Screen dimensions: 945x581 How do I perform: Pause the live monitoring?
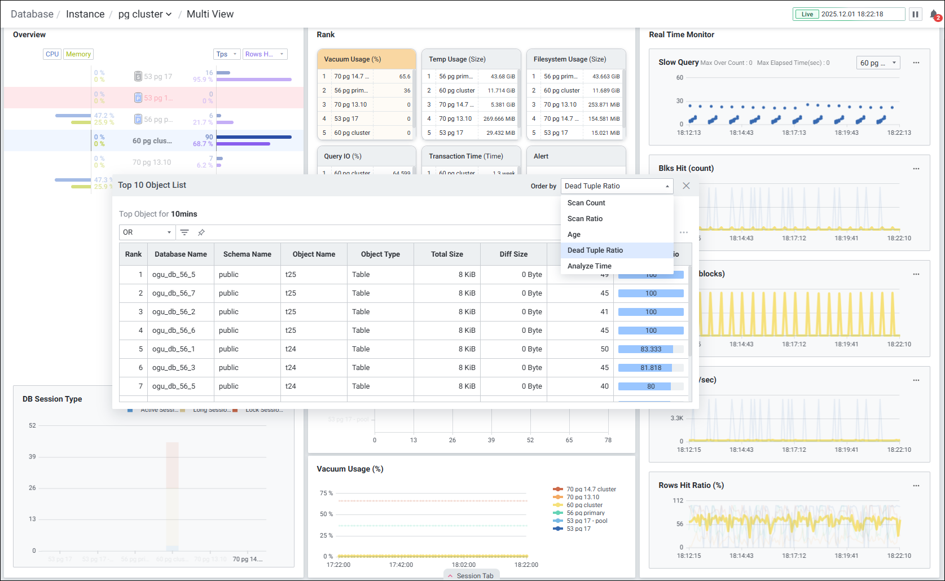click(x=916, y=14)
